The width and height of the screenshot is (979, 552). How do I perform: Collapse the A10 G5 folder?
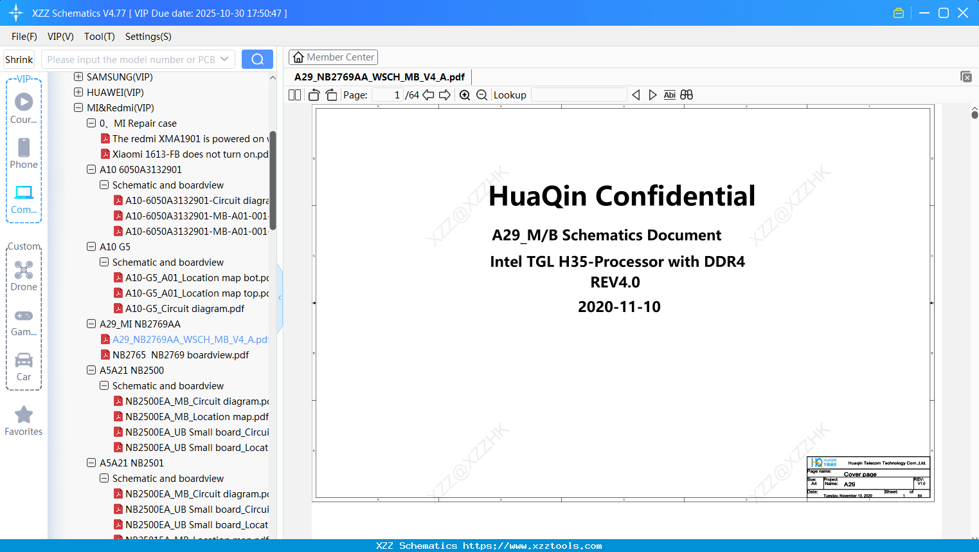91,247
